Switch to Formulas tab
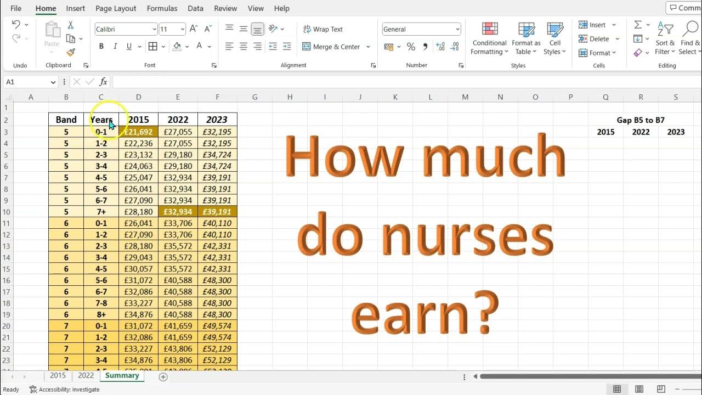702x395 pixels. click(x=162, y=8)
